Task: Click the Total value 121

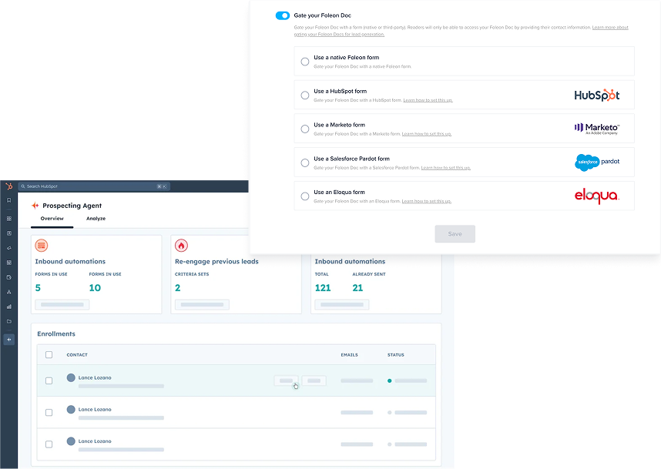Action: [x=323, y=288]
